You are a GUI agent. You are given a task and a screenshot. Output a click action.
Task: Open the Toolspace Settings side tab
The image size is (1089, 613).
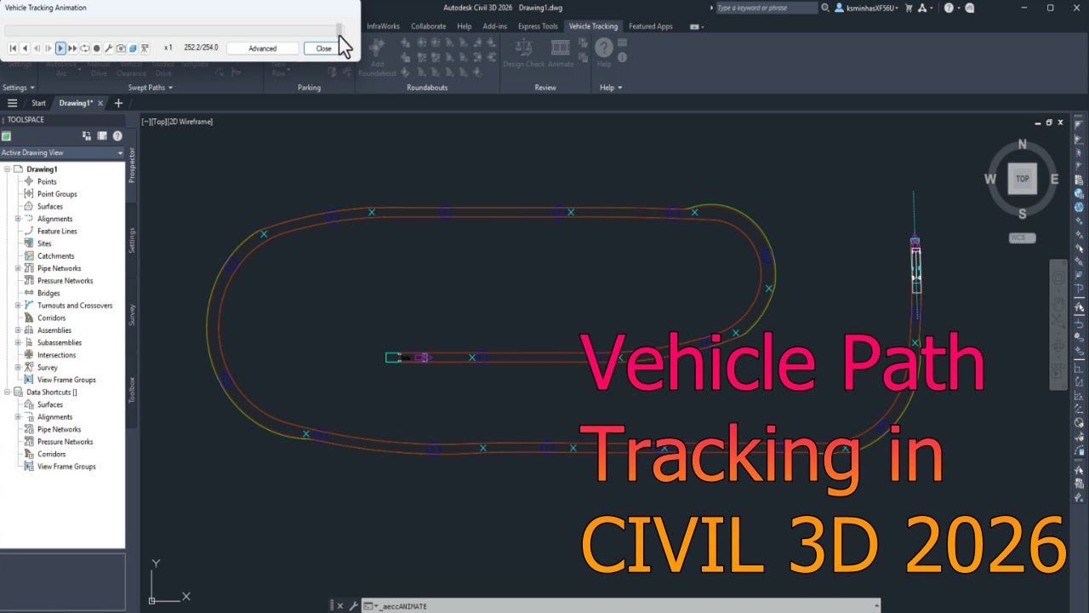click(132, 239)
